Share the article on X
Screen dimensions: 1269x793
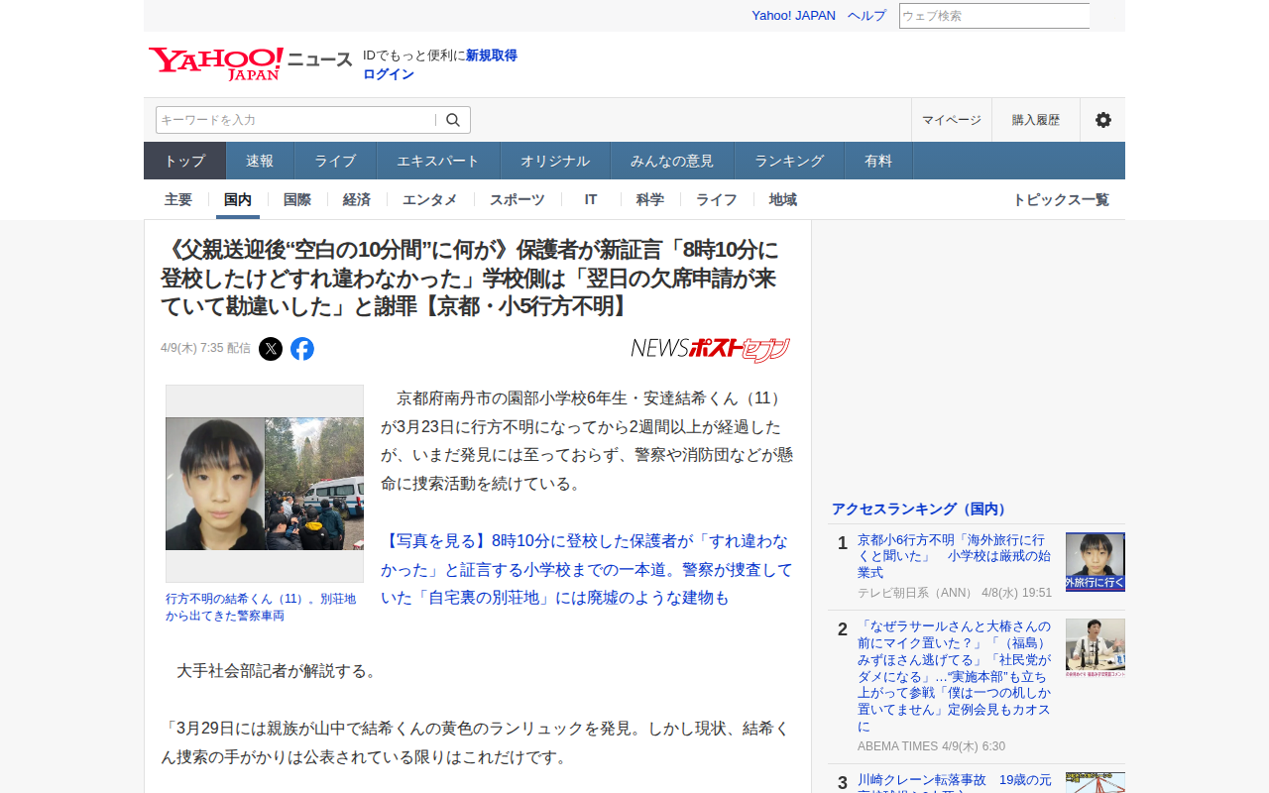tap(271, 349)
